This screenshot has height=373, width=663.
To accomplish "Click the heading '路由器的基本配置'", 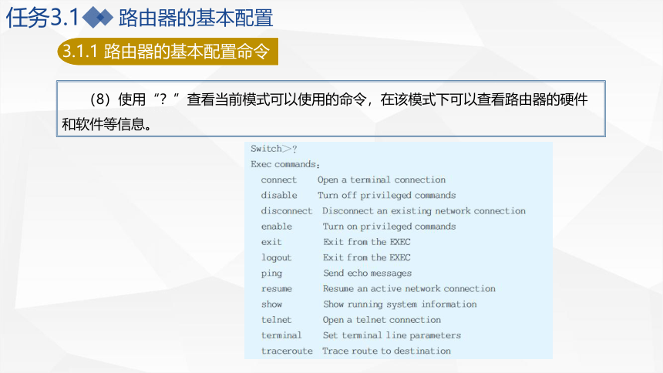I will (196, 18).
